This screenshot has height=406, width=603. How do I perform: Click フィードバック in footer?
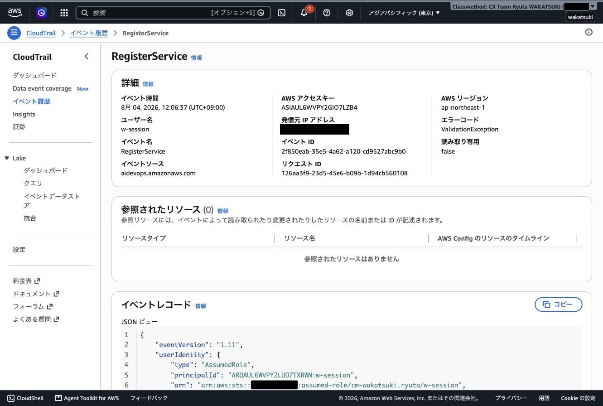[149, 398]
